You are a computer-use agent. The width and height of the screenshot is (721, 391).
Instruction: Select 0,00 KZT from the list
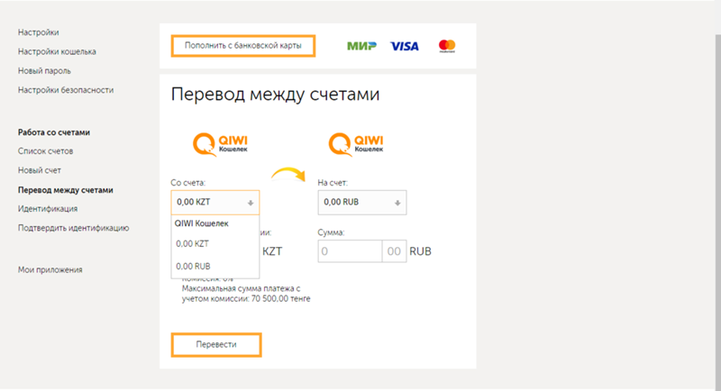tap(193, 243)
